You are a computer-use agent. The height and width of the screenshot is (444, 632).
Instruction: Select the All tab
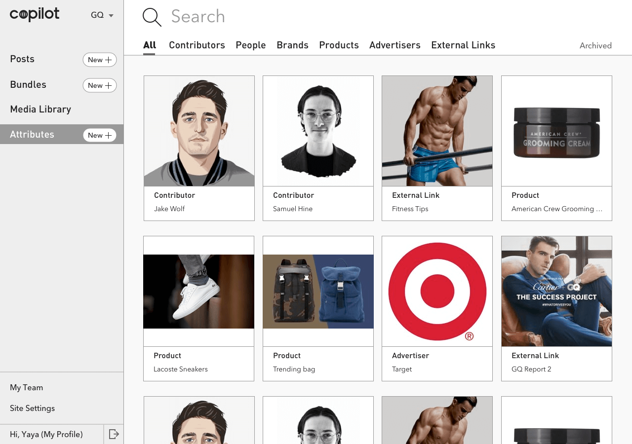point(150,45)
